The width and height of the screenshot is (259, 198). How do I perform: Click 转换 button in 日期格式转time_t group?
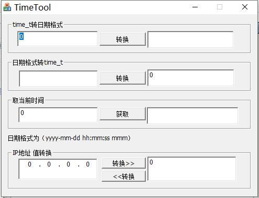tap(123, 78)
